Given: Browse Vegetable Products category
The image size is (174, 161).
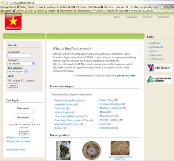Looking at the screenshot, I should point(65,104).
